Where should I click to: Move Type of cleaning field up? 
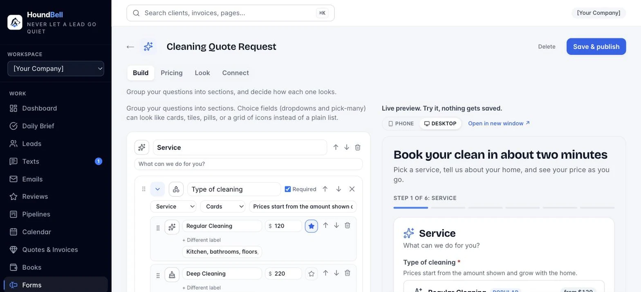(325, 189)
